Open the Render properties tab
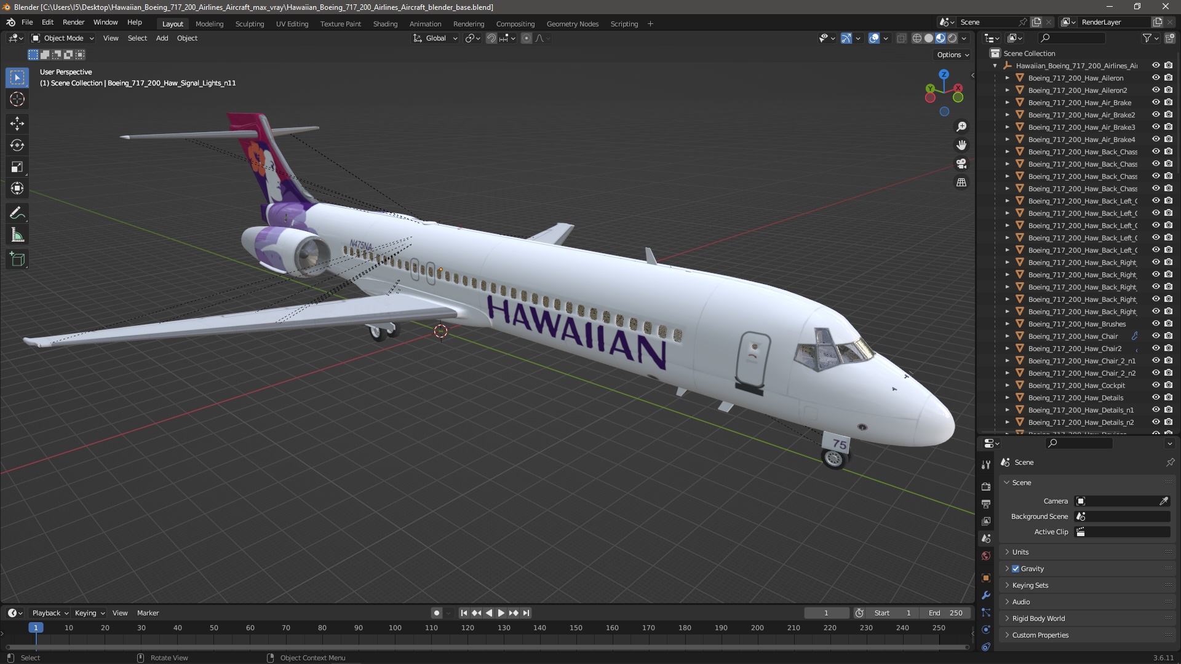 coord(986,486)
